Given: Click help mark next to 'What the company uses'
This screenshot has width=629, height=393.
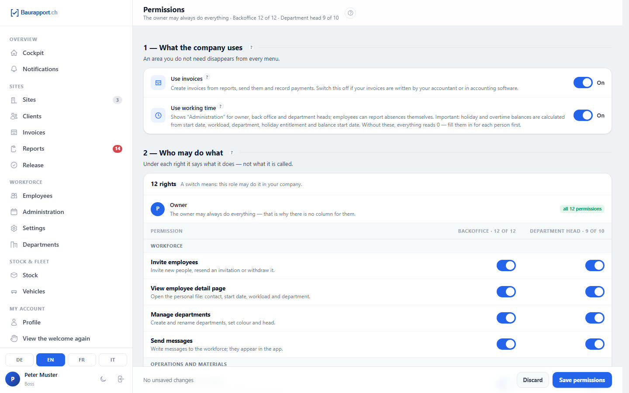Looking at the screenshot, I should tap(251, 47).
